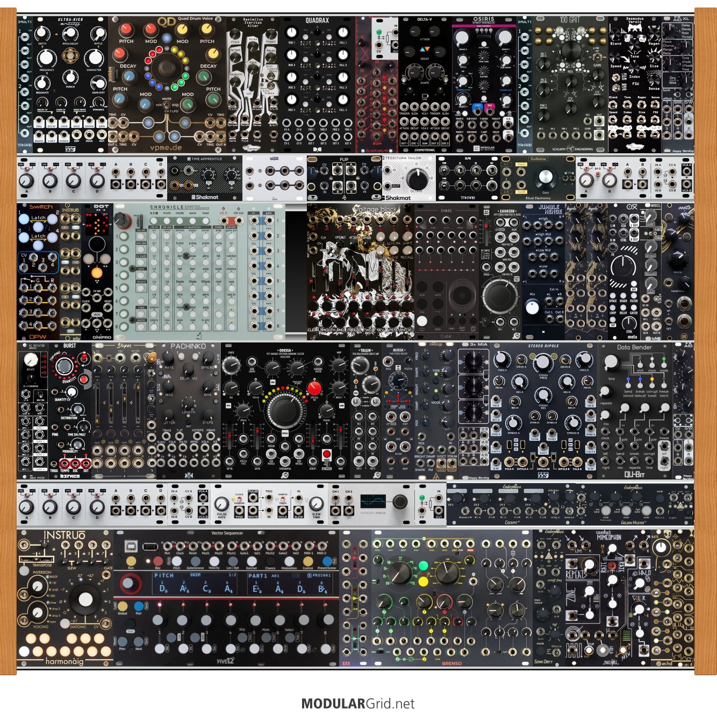The height and width of the screenshot is (715, 717).
Task: Select the Stereo Dipole module
Action: point(543,411)
